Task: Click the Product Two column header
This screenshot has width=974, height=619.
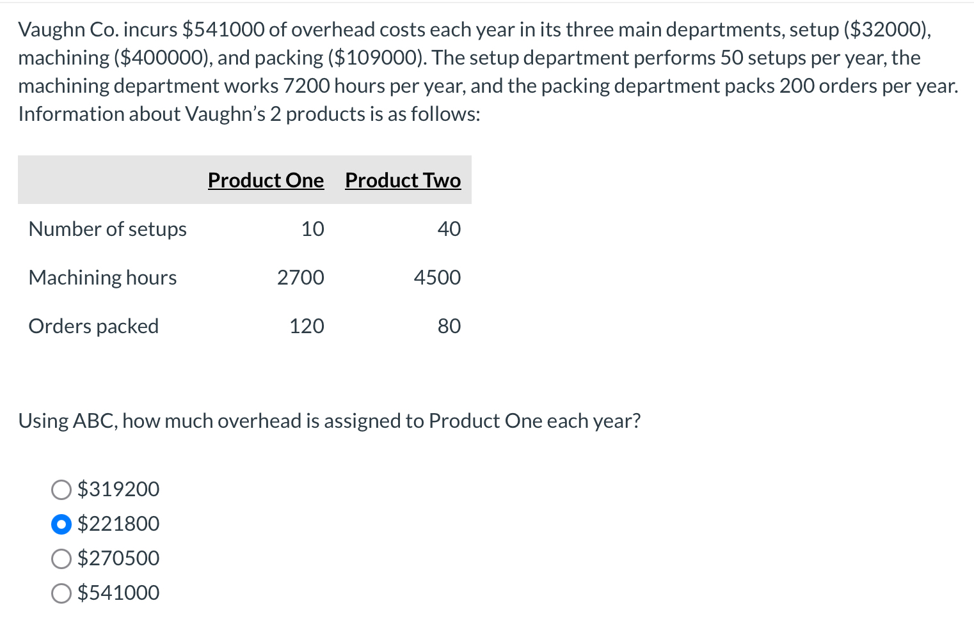Action: [403, 180]
